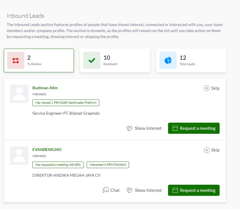Click the green checkmark Reviewed icon
This screenshot has width=240, height=209.
pyautogui.click(x=92, y=60)
